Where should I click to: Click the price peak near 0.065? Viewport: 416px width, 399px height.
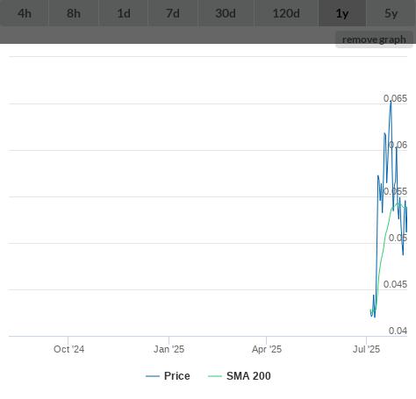[391, 101]
